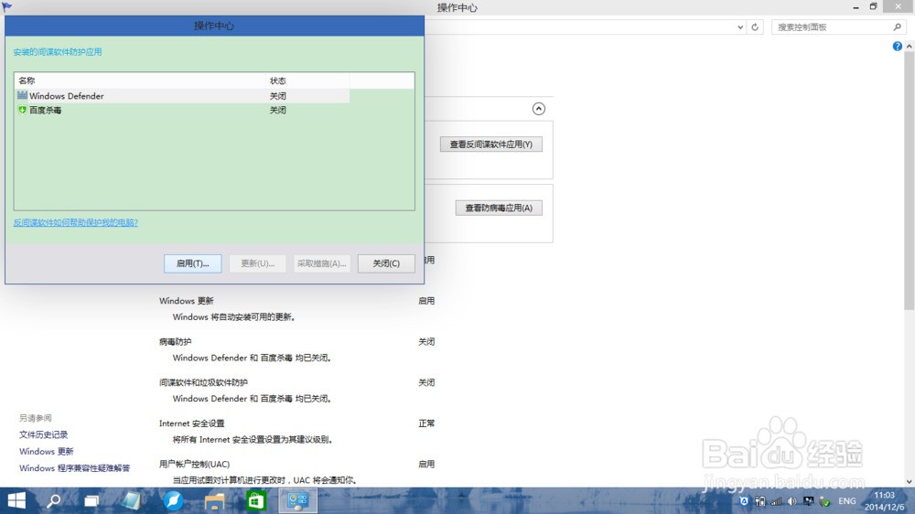Click the refresh button beside address bar

click(755, 27)
